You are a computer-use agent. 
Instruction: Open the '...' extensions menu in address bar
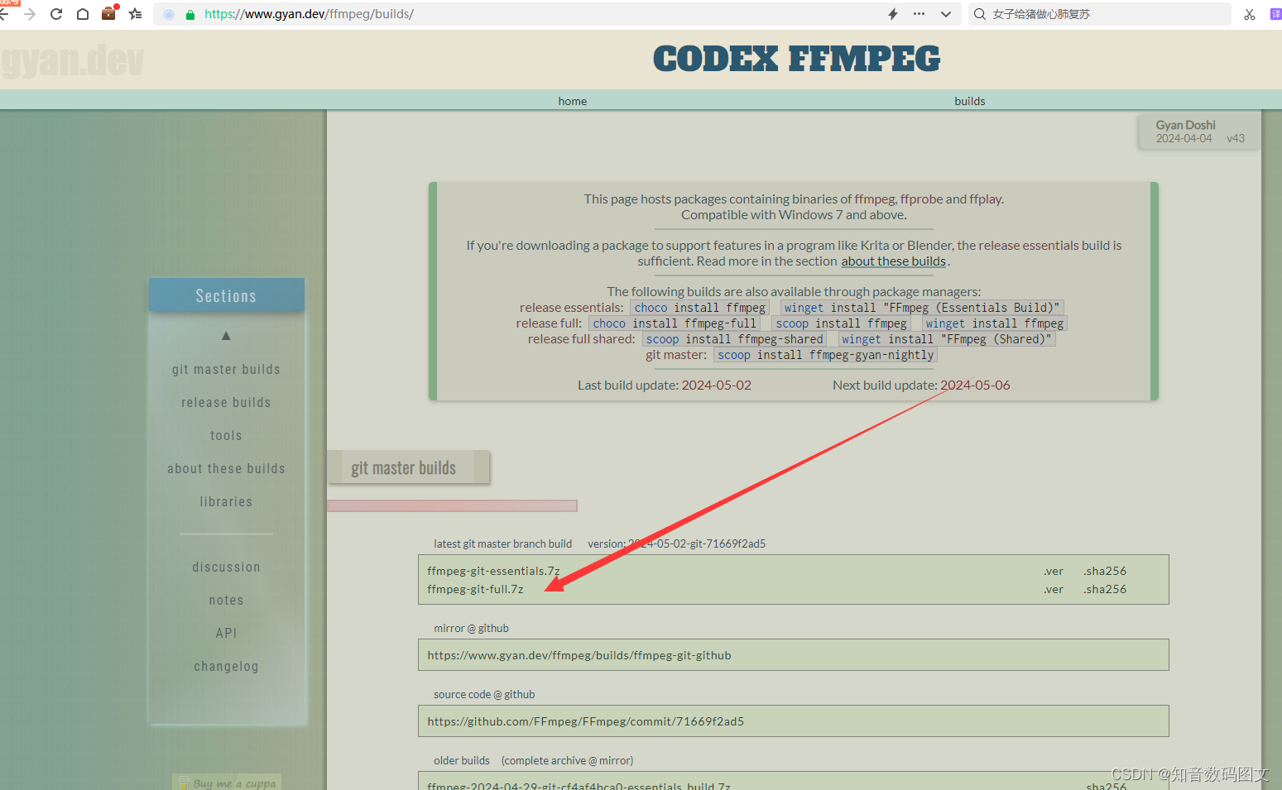pyautogui.click(x=919, y=14)
